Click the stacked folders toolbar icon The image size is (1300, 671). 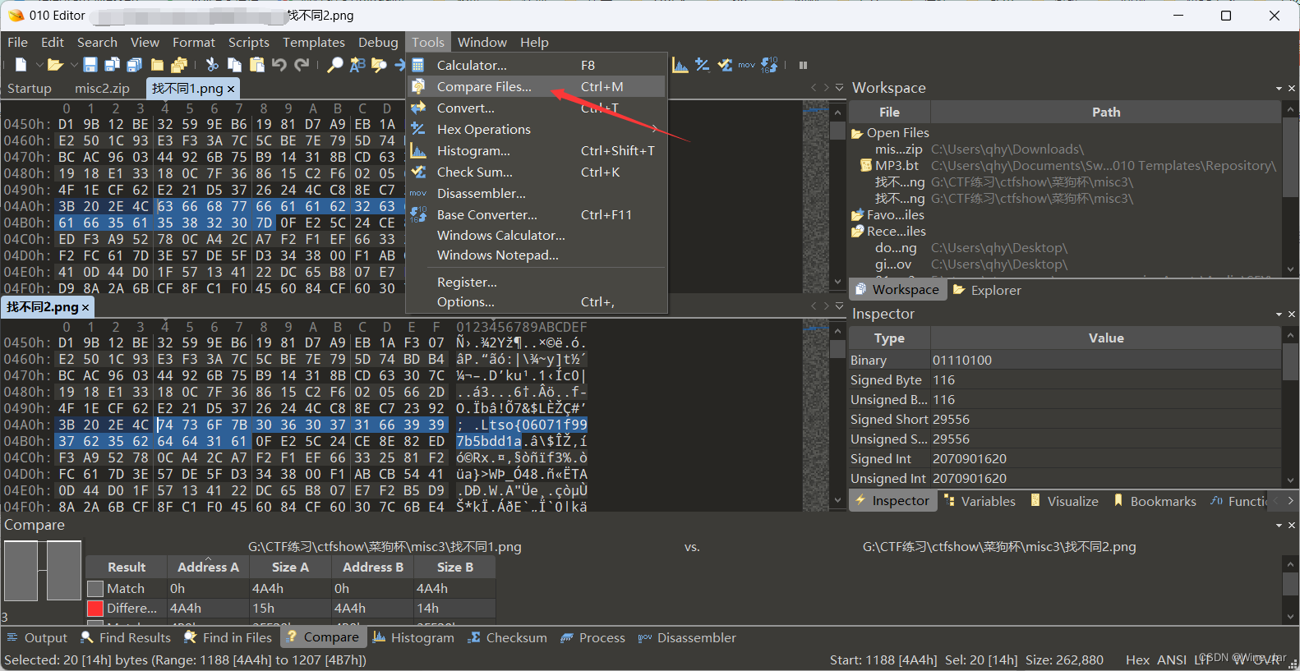click(x=178, y=65)
